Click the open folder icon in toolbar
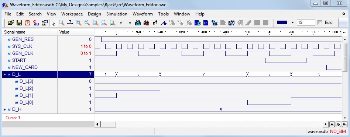Screen dimensions: 350x137 click(x=11, y=23)
